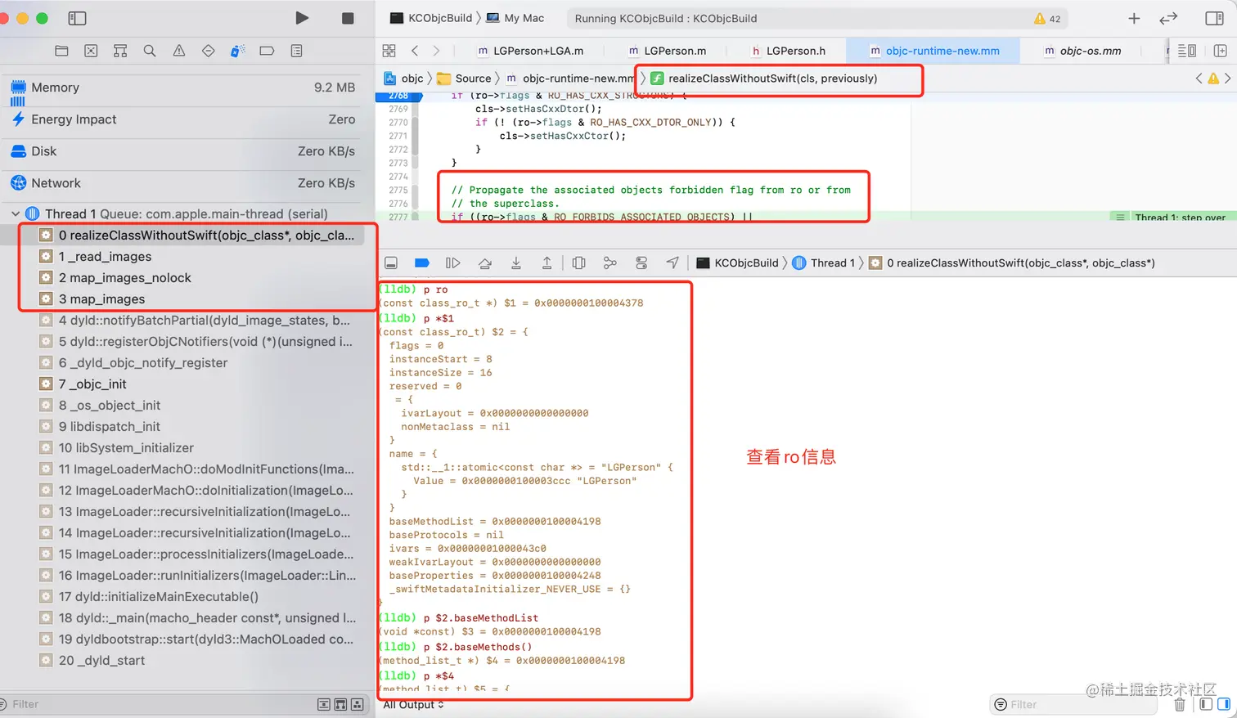
Task: Click the Source folder in jump bar
Action: (464, 79)
